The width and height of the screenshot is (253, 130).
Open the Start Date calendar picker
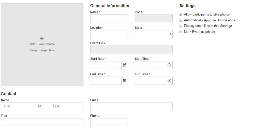tap(125, 65)
